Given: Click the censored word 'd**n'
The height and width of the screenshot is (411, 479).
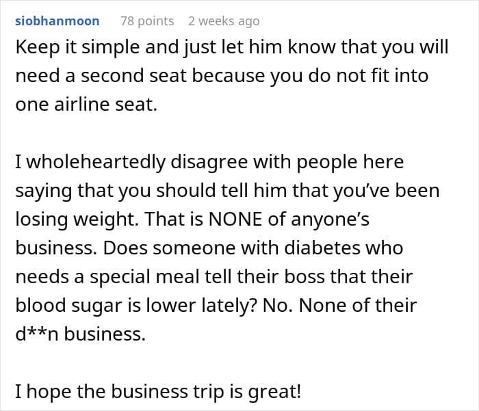Looking at the screenshot, I should click(x=37, y=334).
